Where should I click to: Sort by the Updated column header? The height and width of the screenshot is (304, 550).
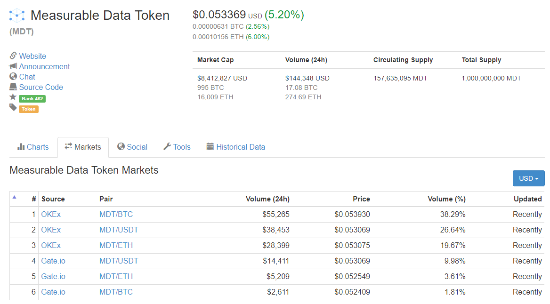(528, 199)
